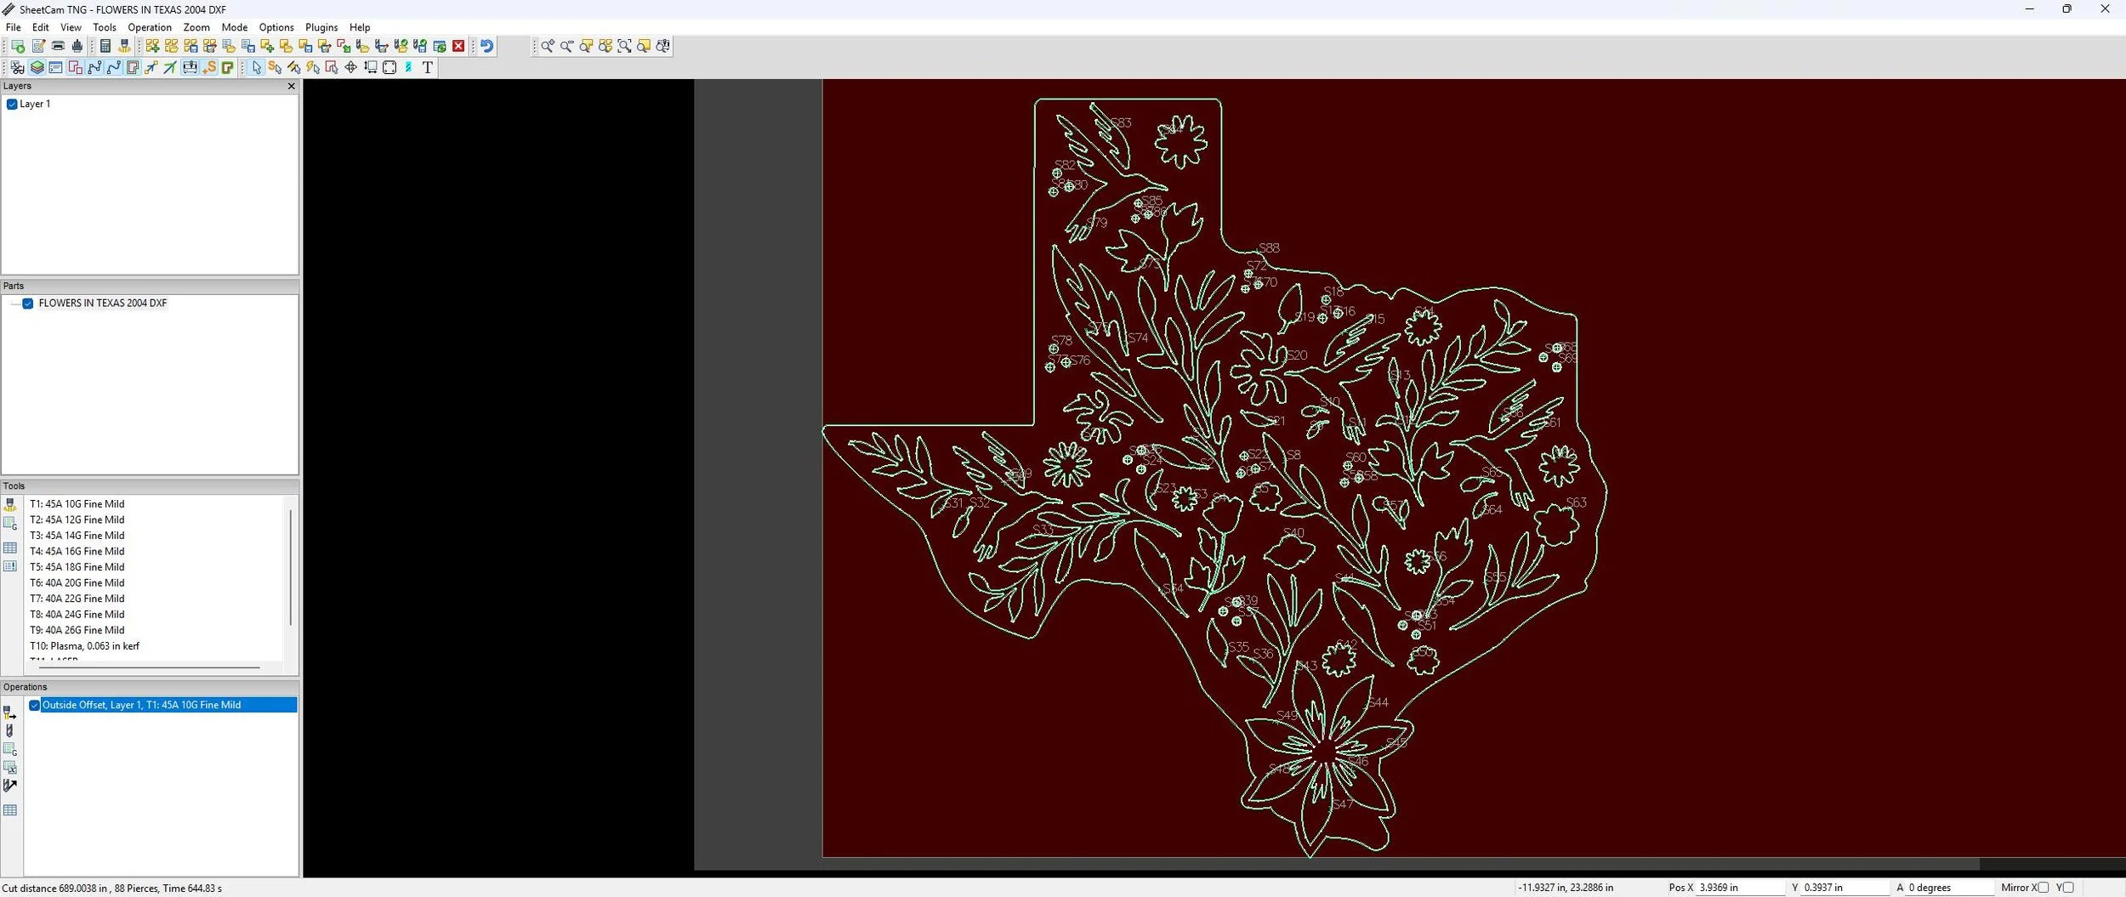Select tool 'T8: 40A 24G Fine Mild'
The width and height of the screenshot is (2126, 897).
pos(77,615)
